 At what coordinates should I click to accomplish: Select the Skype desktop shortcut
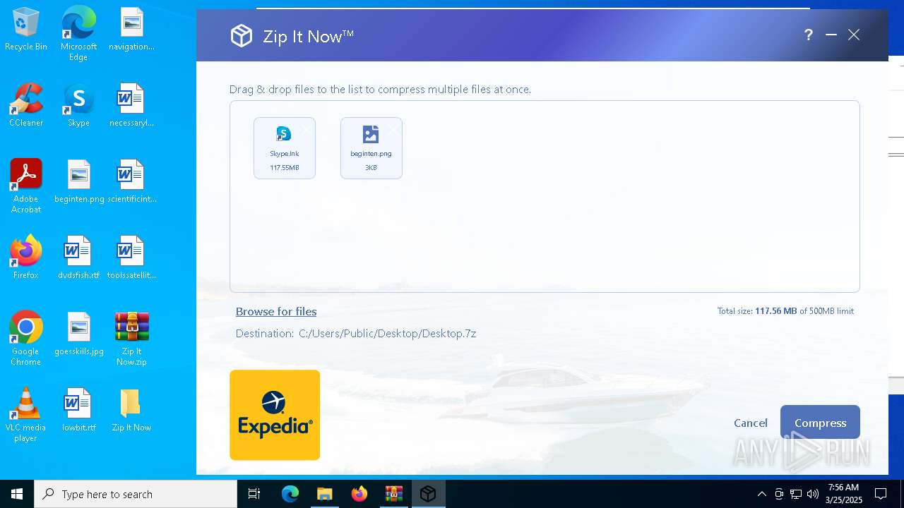[78, 106]
